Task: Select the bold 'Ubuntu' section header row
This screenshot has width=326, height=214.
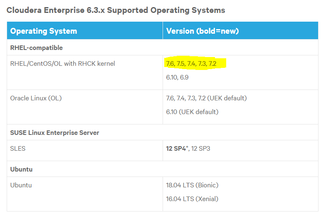Action: [163, 169]
